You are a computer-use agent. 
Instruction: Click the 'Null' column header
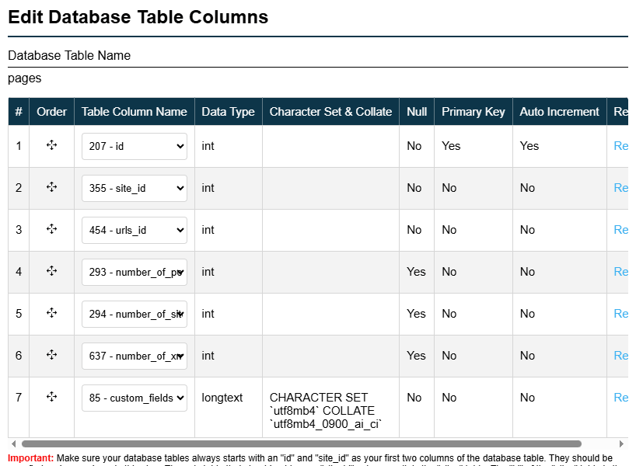pyautogui.click(x=417, y=111)
